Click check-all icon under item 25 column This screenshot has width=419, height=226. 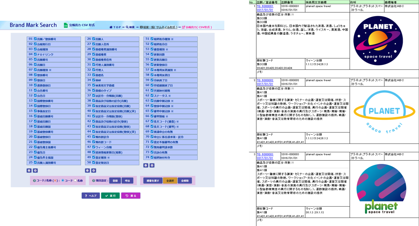(29, 171)
